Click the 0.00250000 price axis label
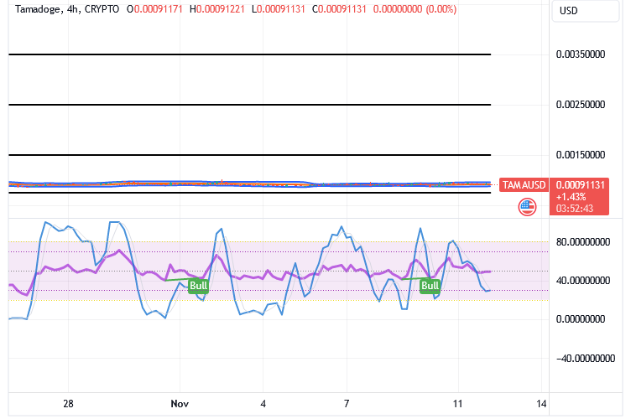Viewport: 631px width, 419px height. [581, 105]
